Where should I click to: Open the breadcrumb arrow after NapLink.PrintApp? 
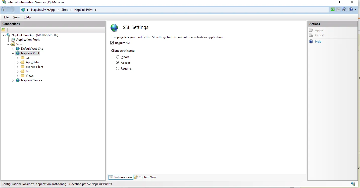(58, 10)
